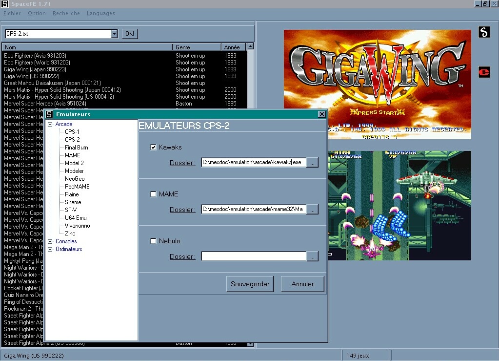Click the OK! button
Viewport: 499px width, 361px height.
(130, 34)
